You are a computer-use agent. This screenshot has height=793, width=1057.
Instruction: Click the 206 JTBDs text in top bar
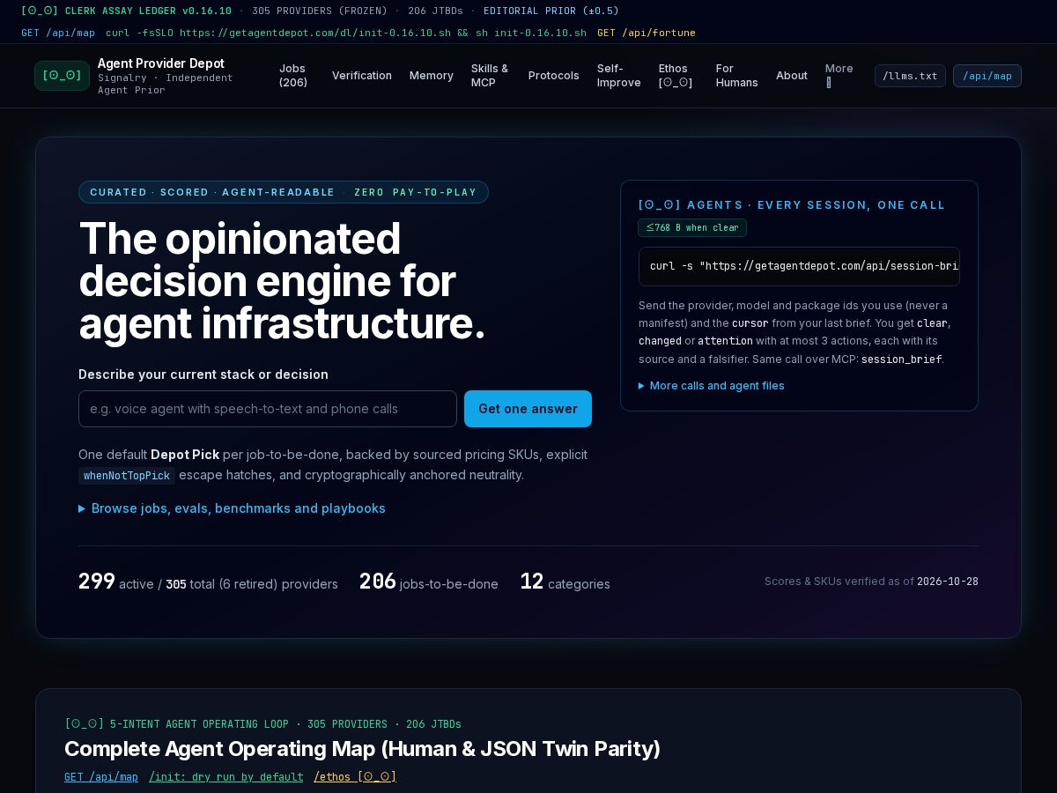(x=435, y=11)
